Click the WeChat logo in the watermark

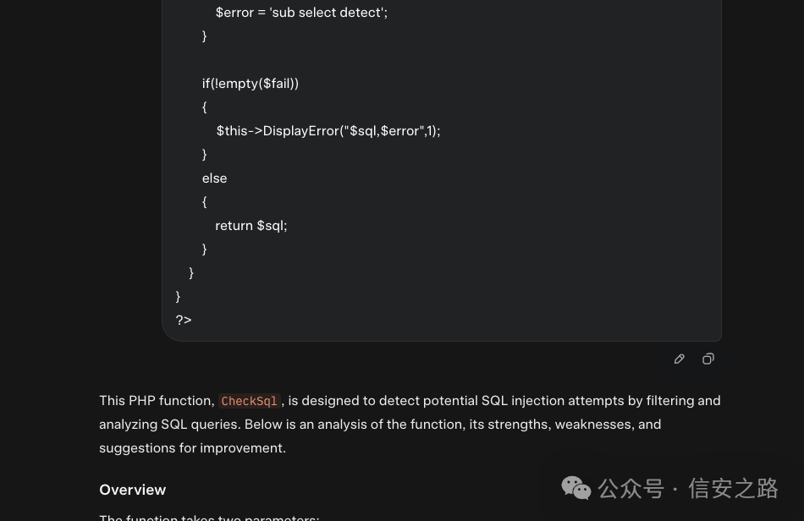pyautogui.click(x=576, y=488)
